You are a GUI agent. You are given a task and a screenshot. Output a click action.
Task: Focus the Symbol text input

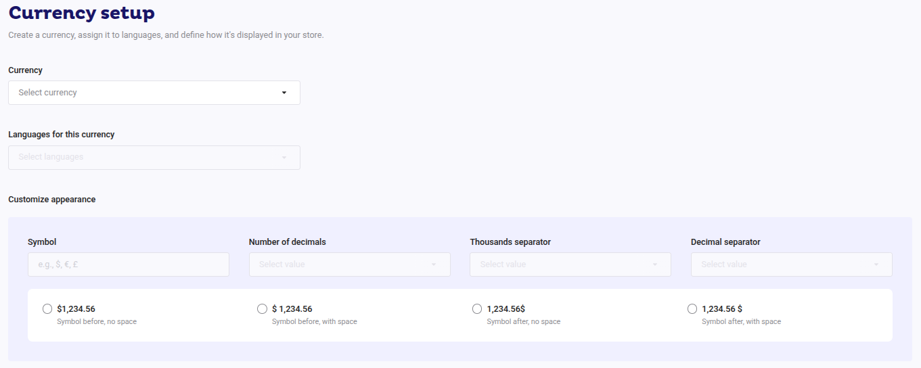pos(128,264)
